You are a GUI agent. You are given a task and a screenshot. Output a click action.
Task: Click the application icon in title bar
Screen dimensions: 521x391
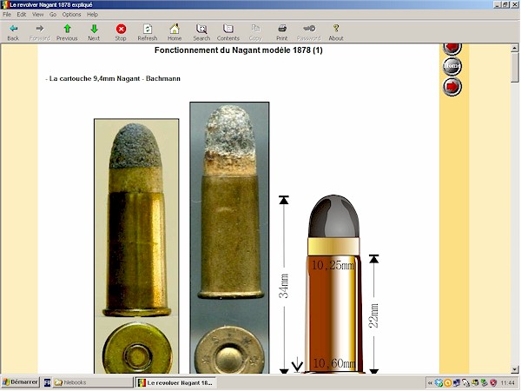(x=4, y=4)
